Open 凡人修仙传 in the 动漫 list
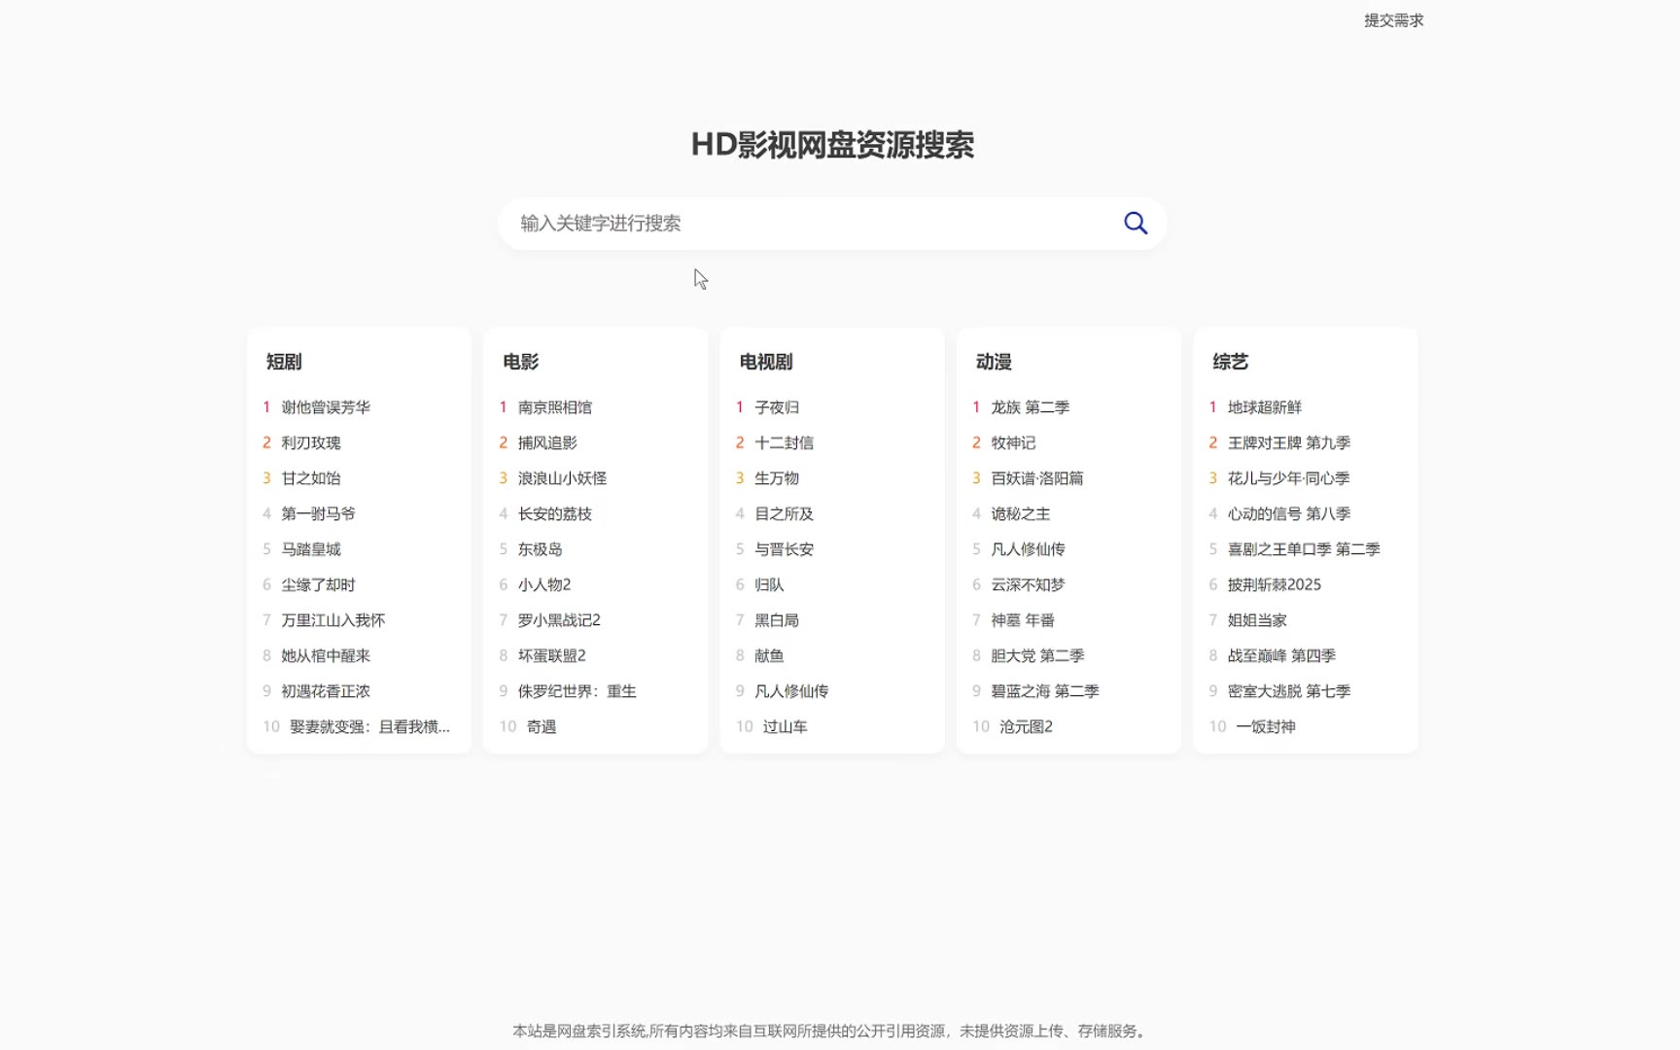 tap(1028, 549)
